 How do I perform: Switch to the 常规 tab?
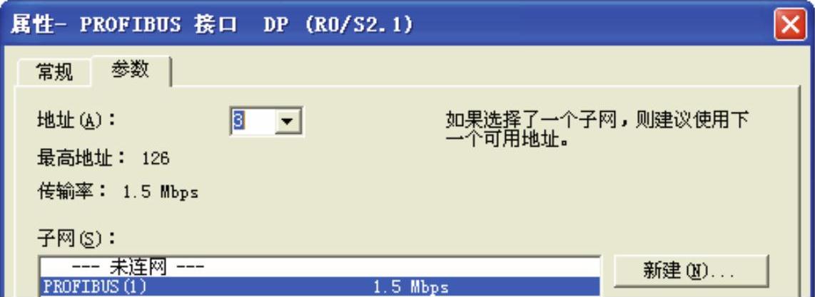[x=54, y=72]
